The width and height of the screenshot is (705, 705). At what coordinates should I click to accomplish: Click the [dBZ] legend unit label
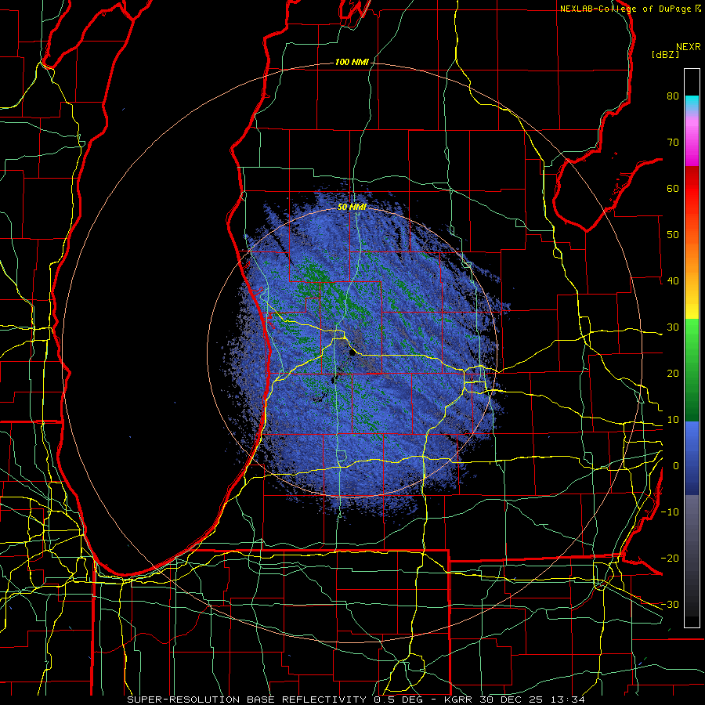[x=665, y=54]
